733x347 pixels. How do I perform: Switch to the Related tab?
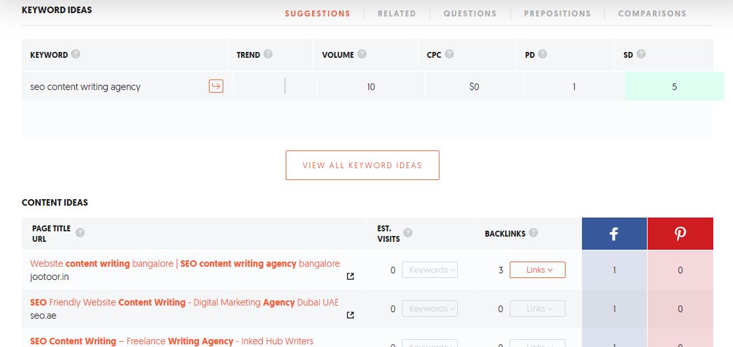[396, 13]
